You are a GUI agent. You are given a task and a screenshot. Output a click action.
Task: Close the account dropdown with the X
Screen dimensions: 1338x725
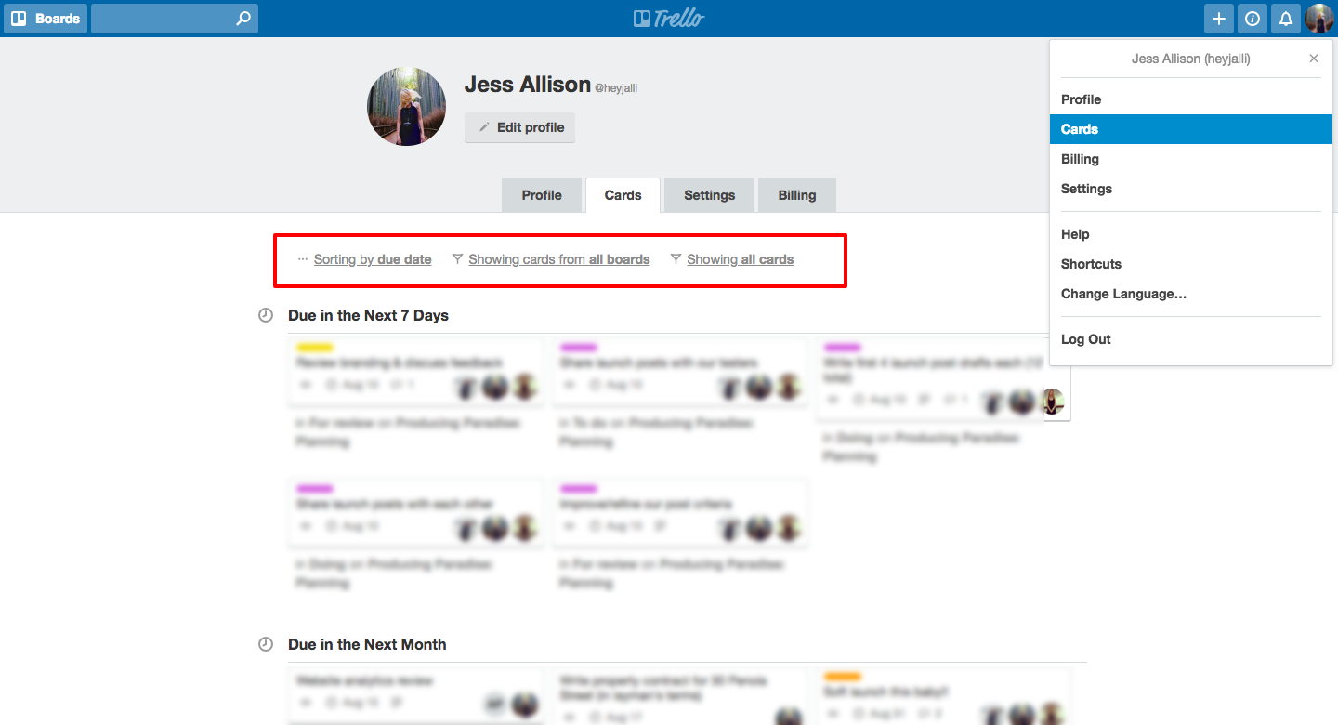1313,58
